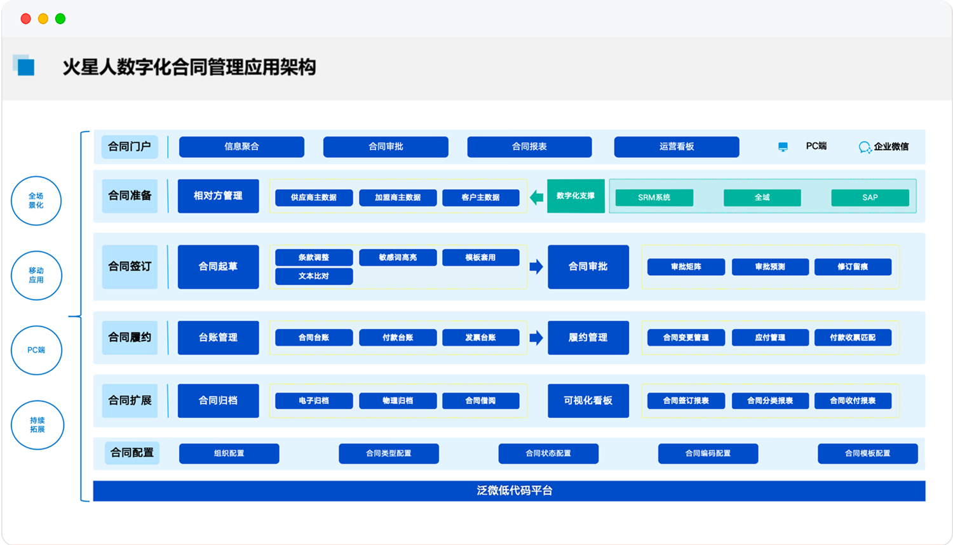
Task: Open the 合同起草 block
Action: pos(218,267)
